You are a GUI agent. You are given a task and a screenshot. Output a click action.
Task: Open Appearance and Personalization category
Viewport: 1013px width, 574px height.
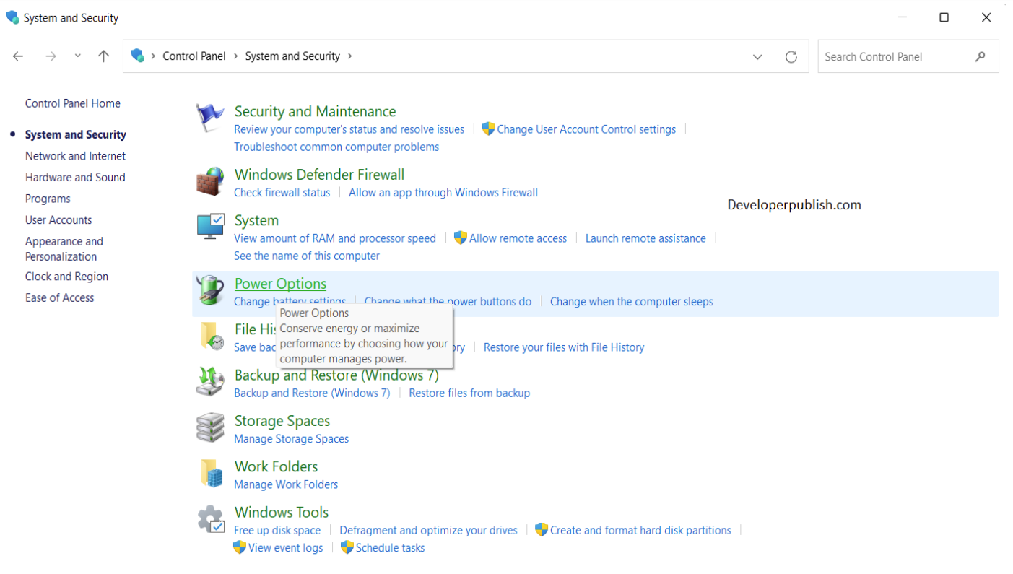click(64, 248)
